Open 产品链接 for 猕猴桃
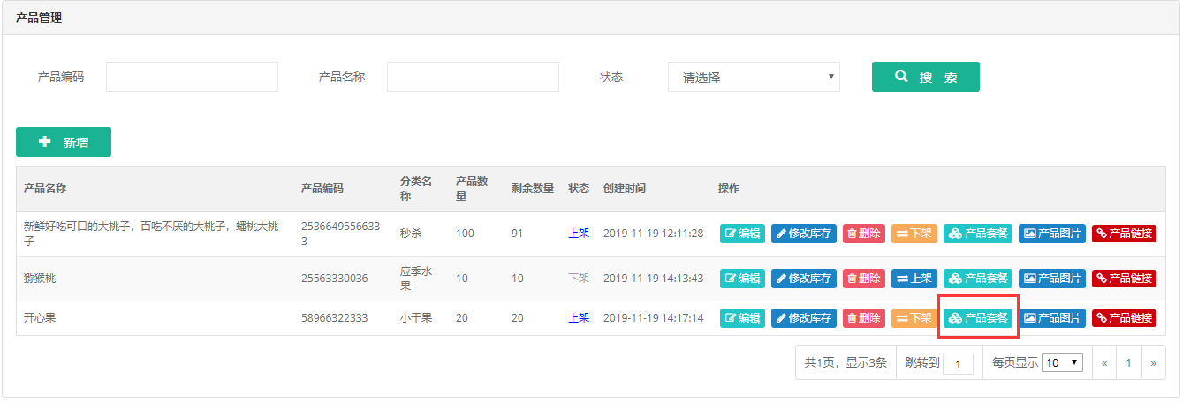This screenshot has height=402, width=1183. 1125,279
